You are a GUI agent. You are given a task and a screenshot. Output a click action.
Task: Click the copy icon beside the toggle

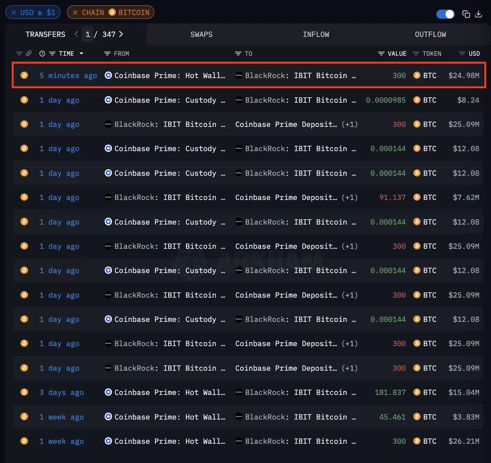pos(466,14)
